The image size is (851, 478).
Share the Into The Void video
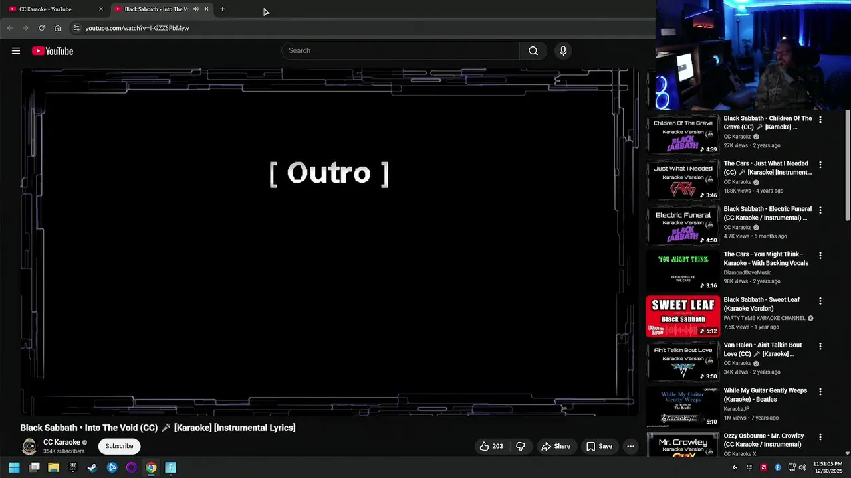(556, 446)
